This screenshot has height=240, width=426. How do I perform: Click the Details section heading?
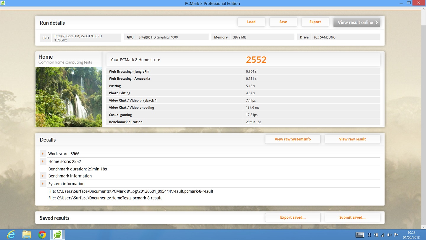tap(48, 140)
